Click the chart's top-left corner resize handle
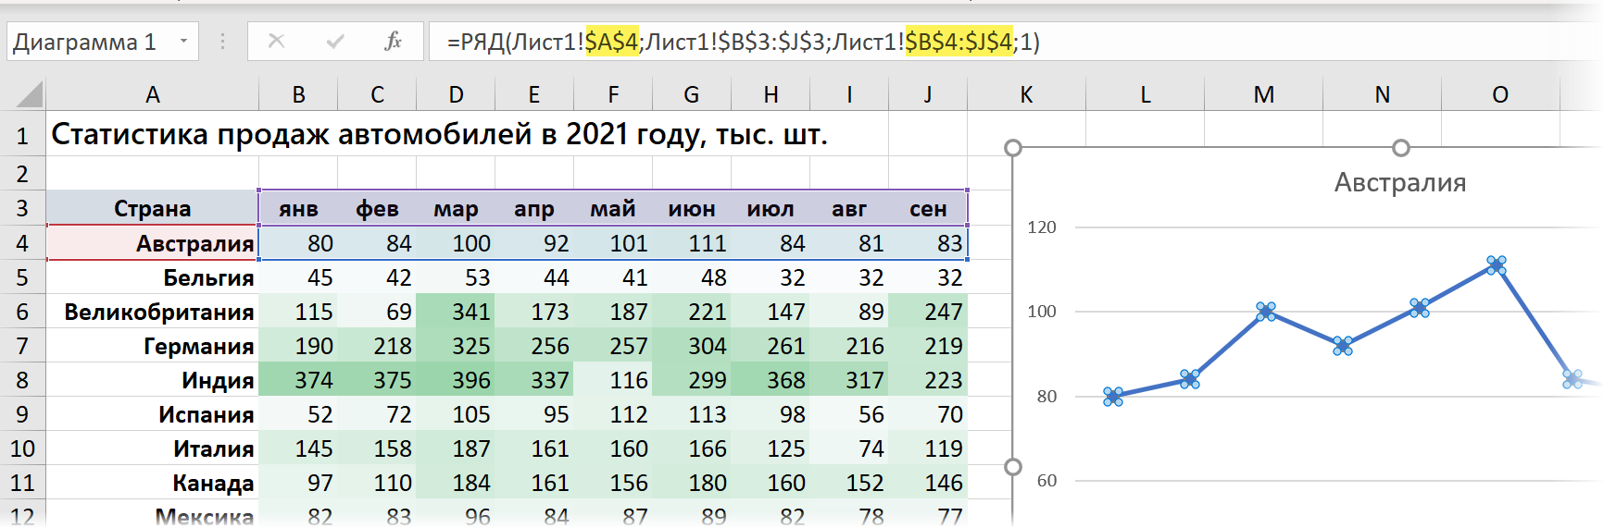The height and width of the screenshot is (528, 1604). [x=1013, y=148]
